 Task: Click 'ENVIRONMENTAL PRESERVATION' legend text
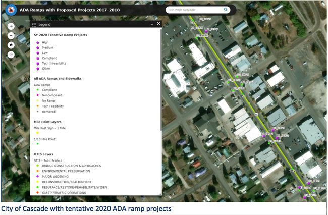pyautogui.click(x=66, y=171)
